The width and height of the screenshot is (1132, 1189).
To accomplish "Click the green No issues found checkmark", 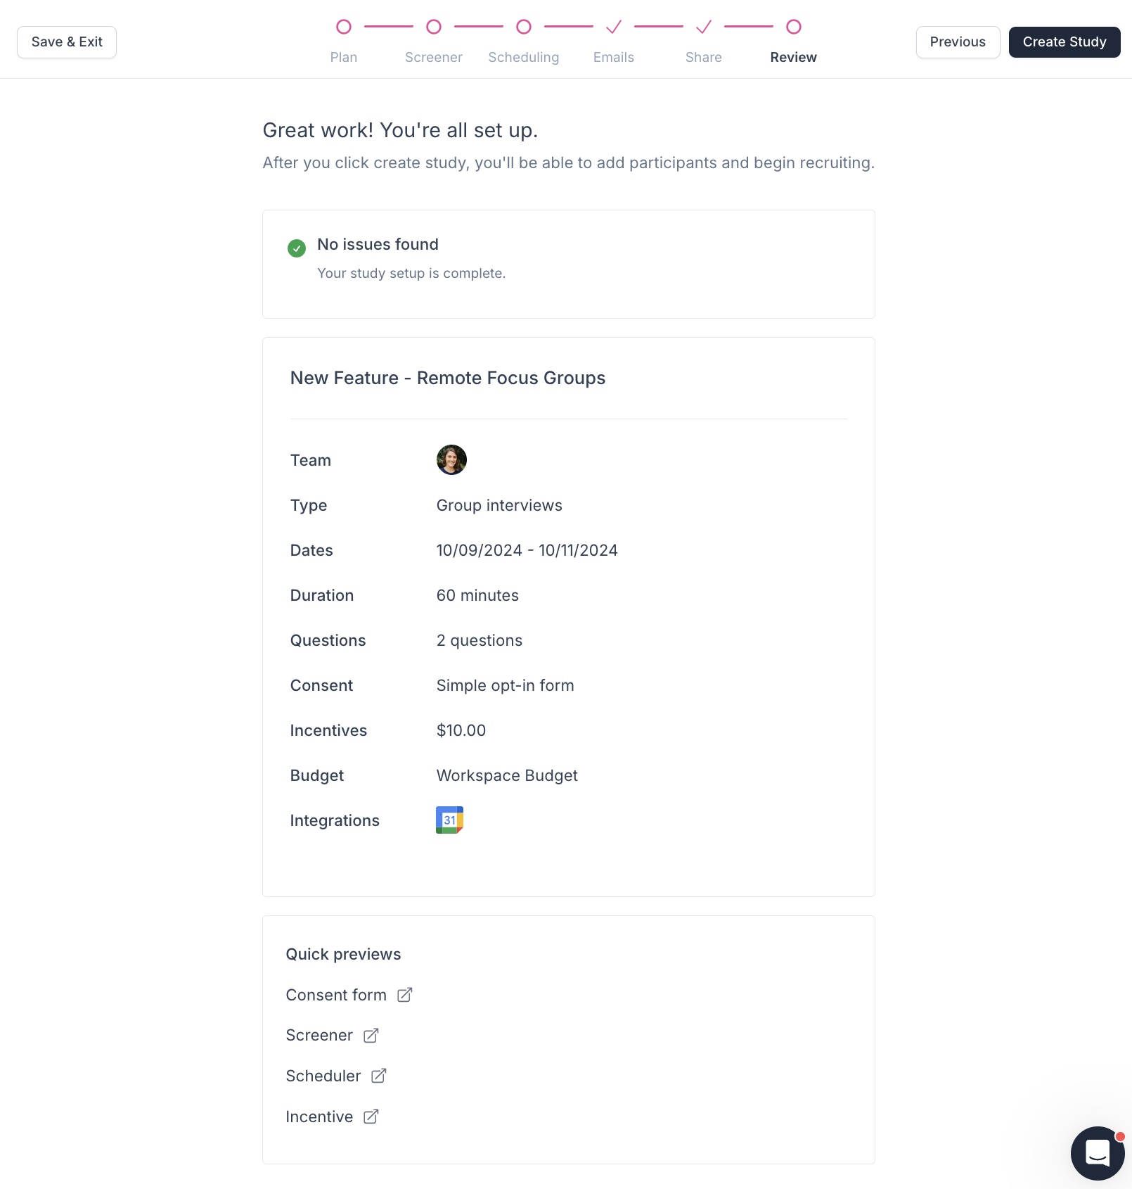I will (x=297, y=248).
